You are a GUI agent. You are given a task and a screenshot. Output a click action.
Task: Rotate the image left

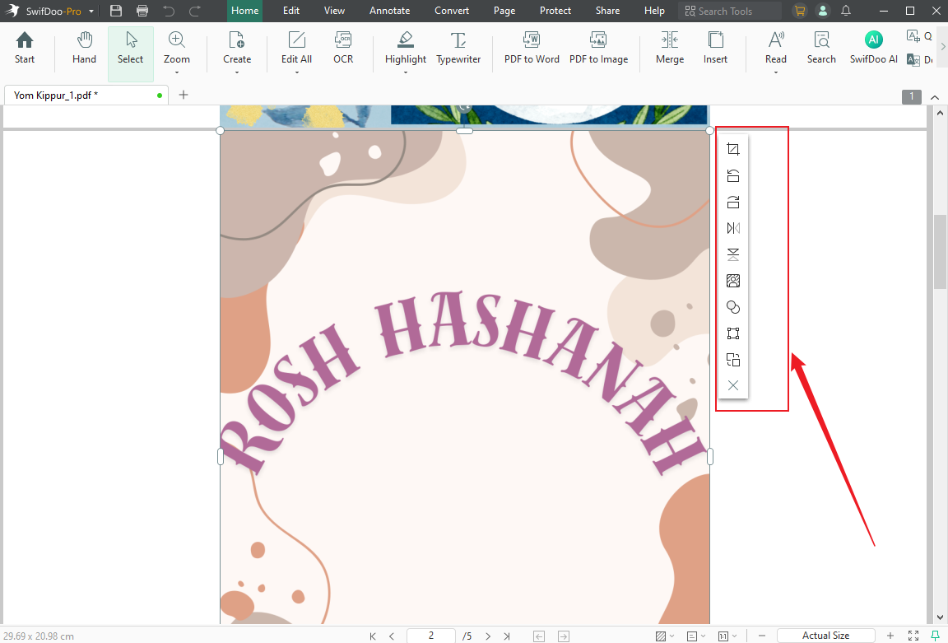732,175
